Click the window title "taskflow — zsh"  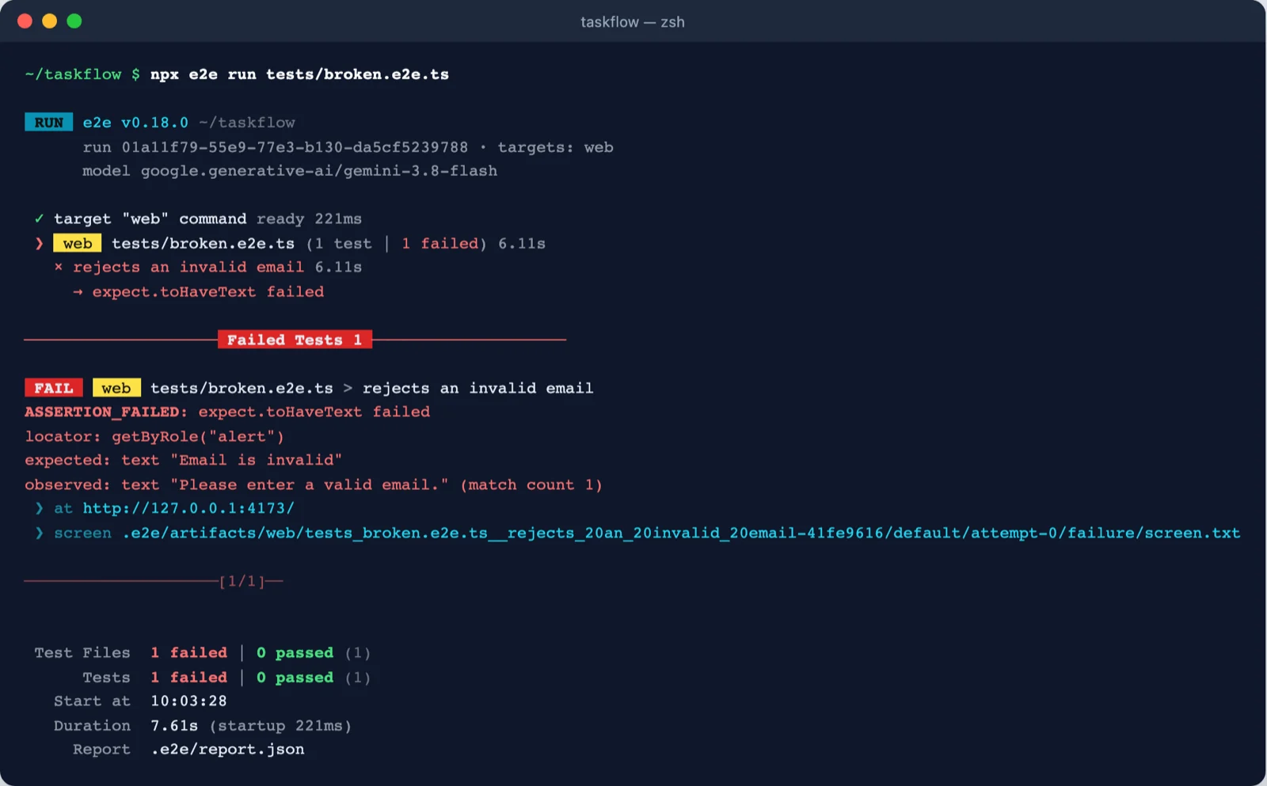tap(633, 22)
